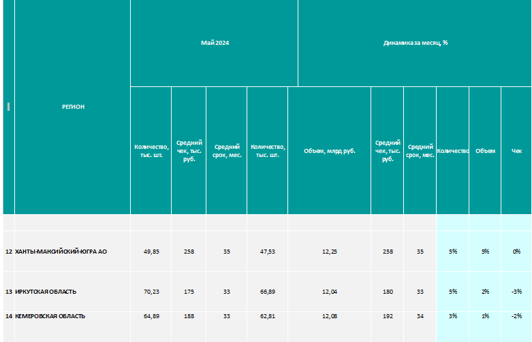Image resolution: width=532 pixels, height=342 pixels.
Task: Click the average check value 180
Action: pos(387,292)
